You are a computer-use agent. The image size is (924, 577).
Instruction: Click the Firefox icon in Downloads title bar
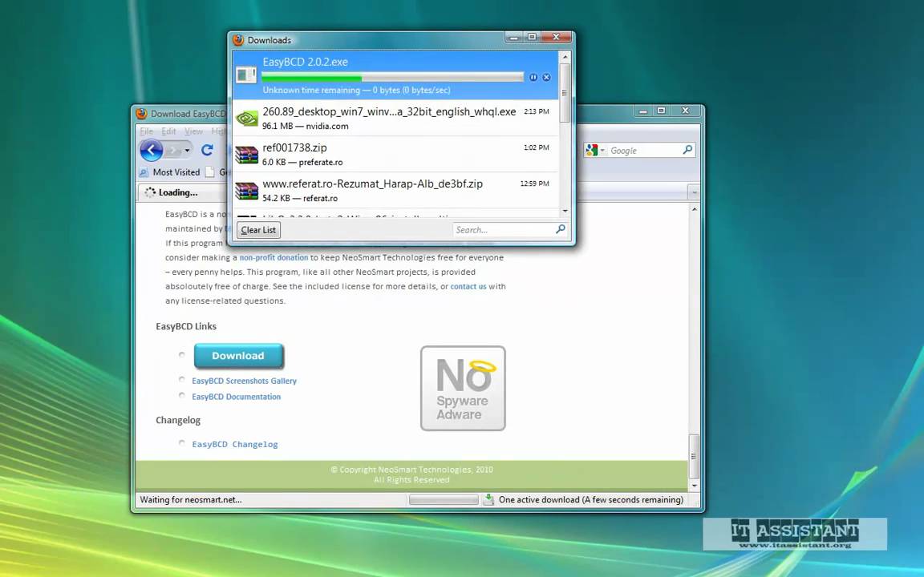coord(238,39)
